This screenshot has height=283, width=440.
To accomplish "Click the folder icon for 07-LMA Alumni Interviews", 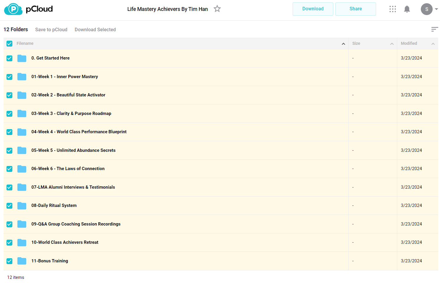I will [22, 187].
